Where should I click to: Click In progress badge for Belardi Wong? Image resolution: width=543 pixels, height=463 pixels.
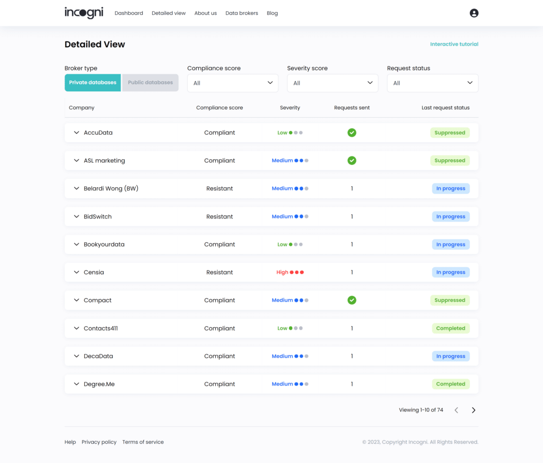click(x=451, y=188)
